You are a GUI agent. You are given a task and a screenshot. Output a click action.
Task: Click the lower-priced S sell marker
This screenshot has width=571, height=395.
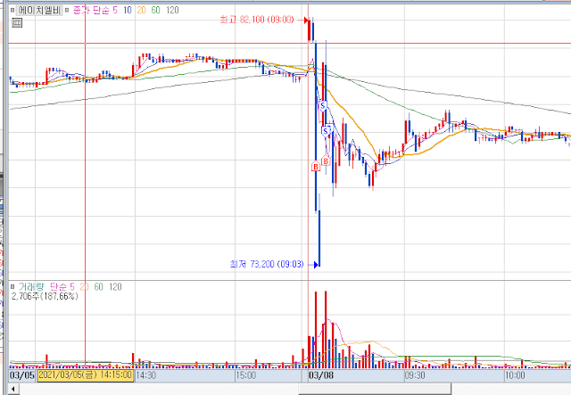click(326, 131)
